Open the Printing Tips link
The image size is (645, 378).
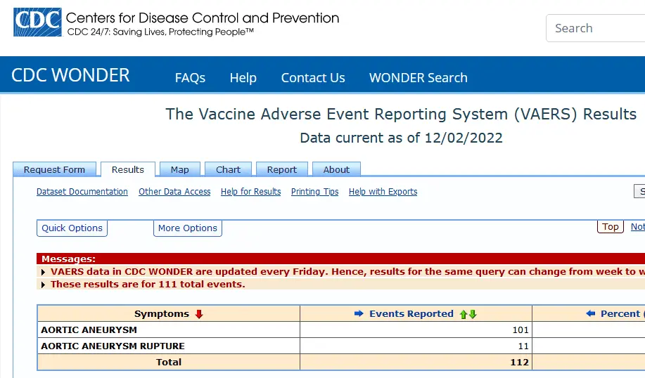(x=314, y=192)
